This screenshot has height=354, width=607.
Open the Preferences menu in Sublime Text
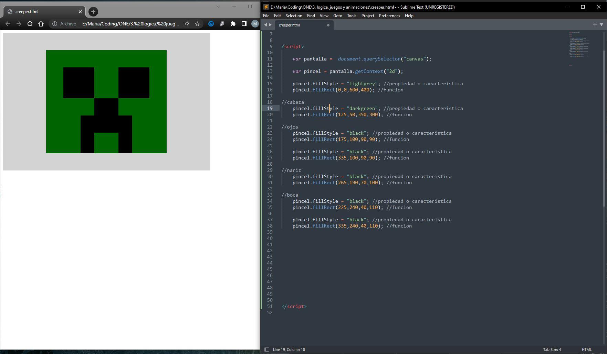tap(389, 16)
